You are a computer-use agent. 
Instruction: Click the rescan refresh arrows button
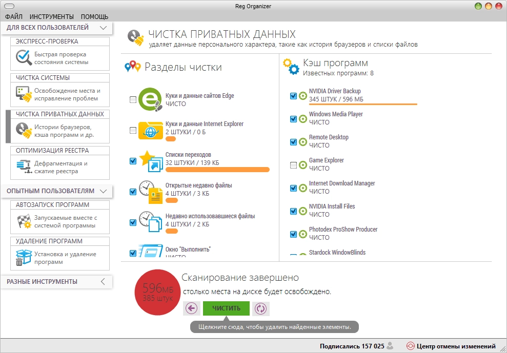[260, 308]
